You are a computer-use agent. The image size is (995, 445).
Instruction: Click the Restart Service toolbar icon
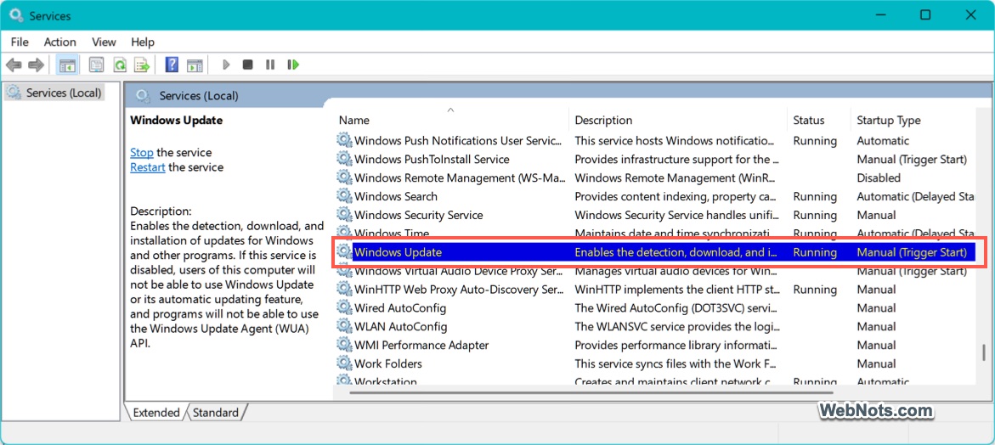tap(293, 65)
